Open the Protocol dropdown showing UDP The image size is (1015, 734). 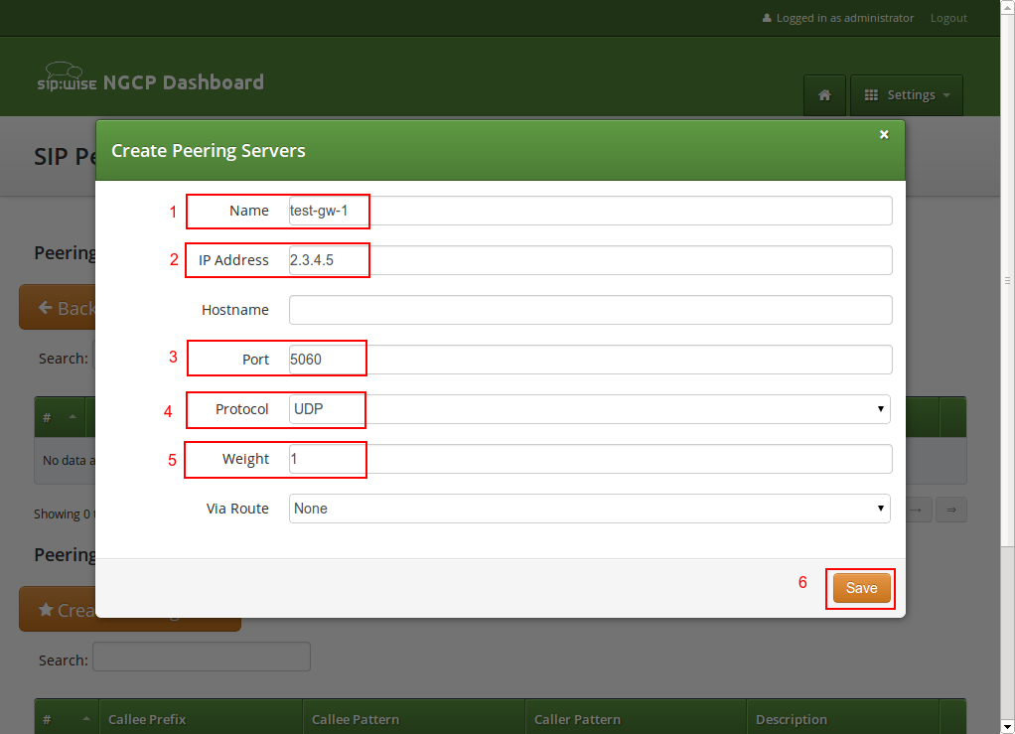pos(590,409)
